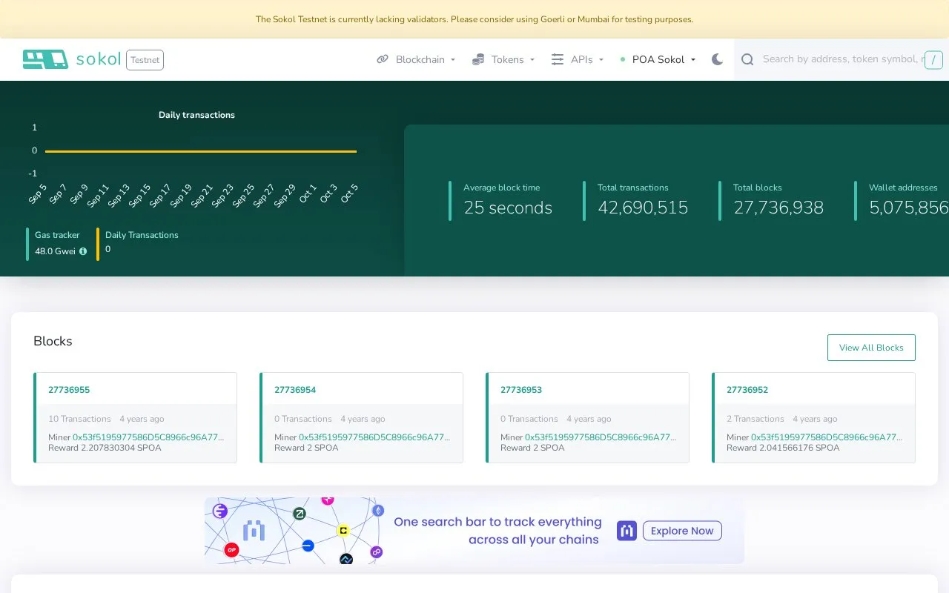Open miner address of block 27736955
Viewport: 949px width, 593px height.
148,437
